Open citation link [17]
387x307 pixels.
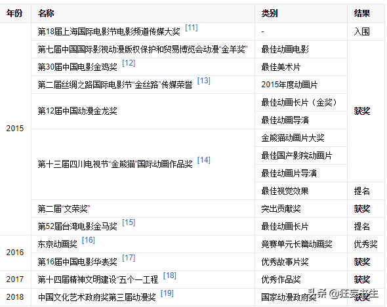[x=129, y=258]
